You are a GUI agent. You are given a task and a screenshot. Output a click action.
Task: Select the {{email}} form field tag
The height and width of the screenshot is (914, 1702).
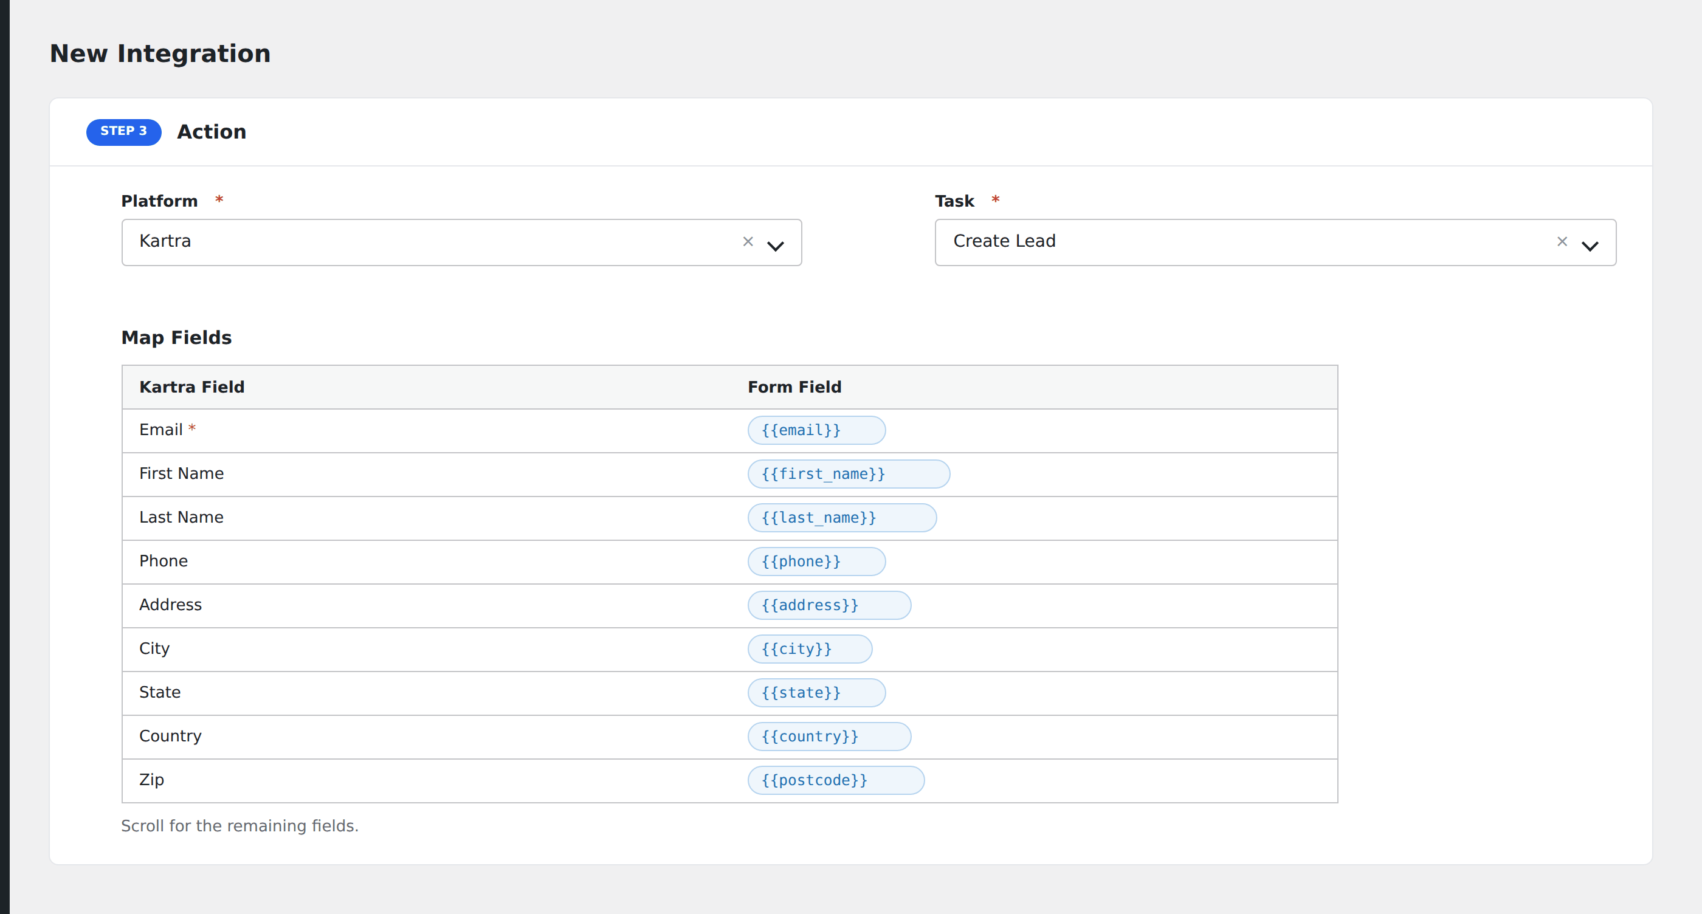click(x=816, y=431)
